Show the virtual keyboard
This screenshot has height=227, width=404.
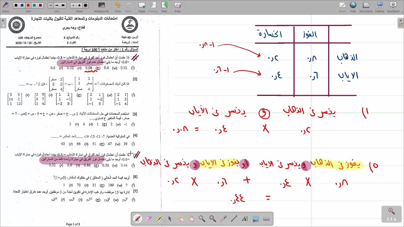pos(266,219)
